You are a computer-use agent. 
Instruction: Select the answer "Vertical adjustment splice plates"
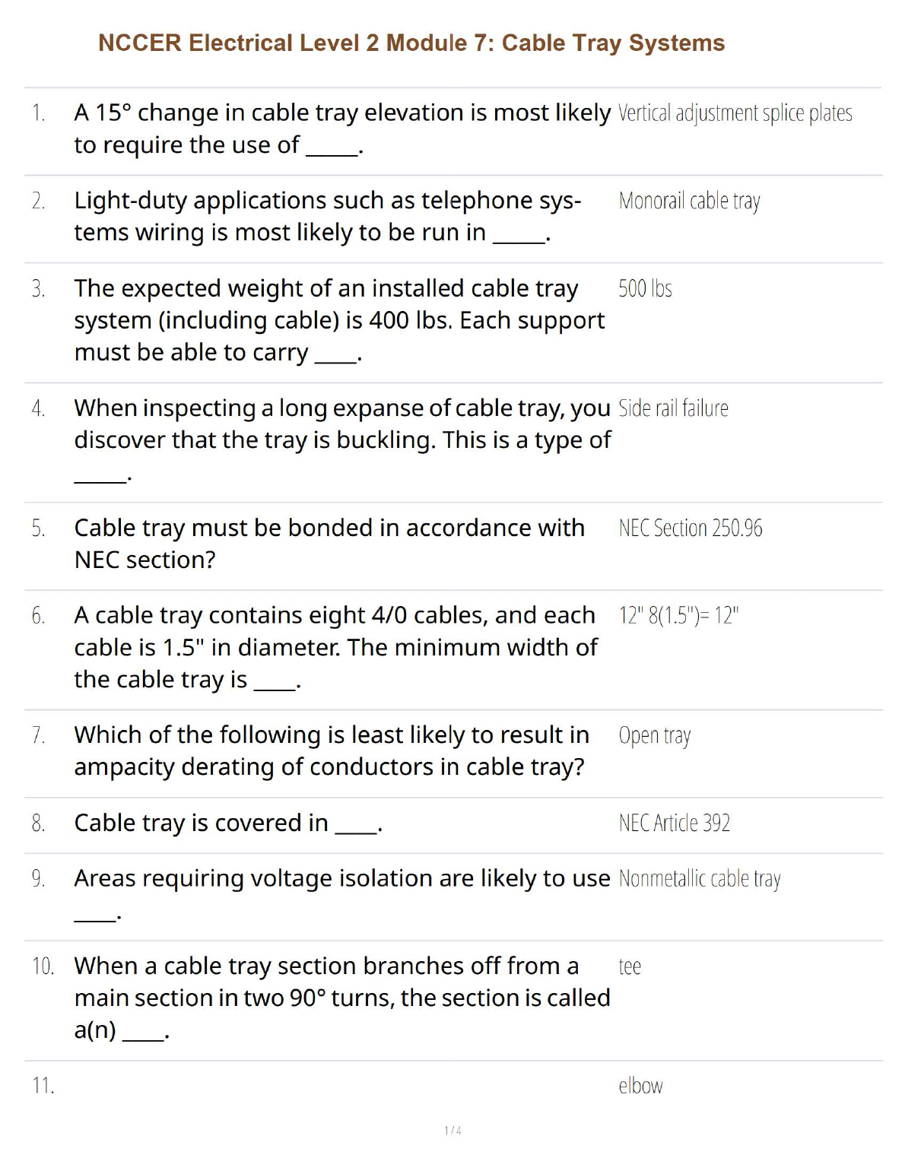735,113
